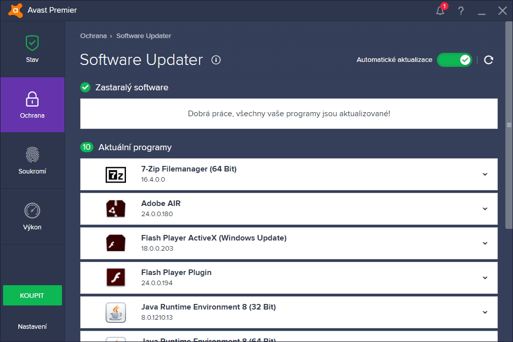Click the green KOUPIT button
Viewport: 513px width, 342px height.
click(33, 295)
